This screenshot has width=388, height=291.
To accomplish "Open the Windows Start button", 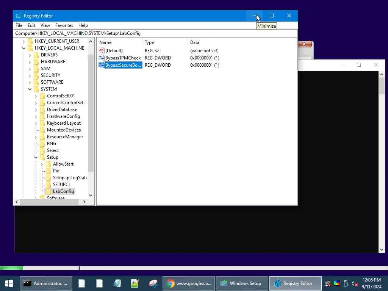I will pos(9,283).
